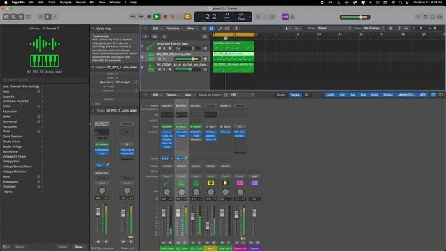The height and width of the screenshot is (251, 446).
Task: Open the Snap value Smart dropdown
Action: pos(334,29)
